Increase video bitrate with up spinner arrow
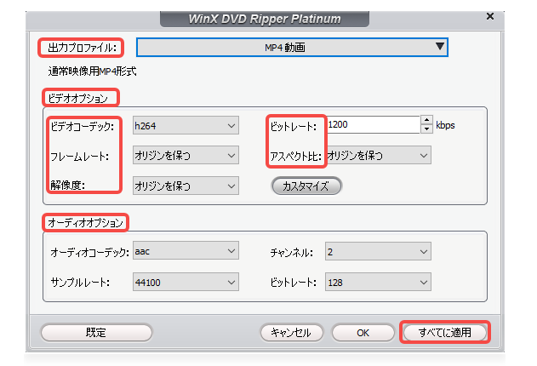This screenshot has width=537, height=366. (426, 120)
